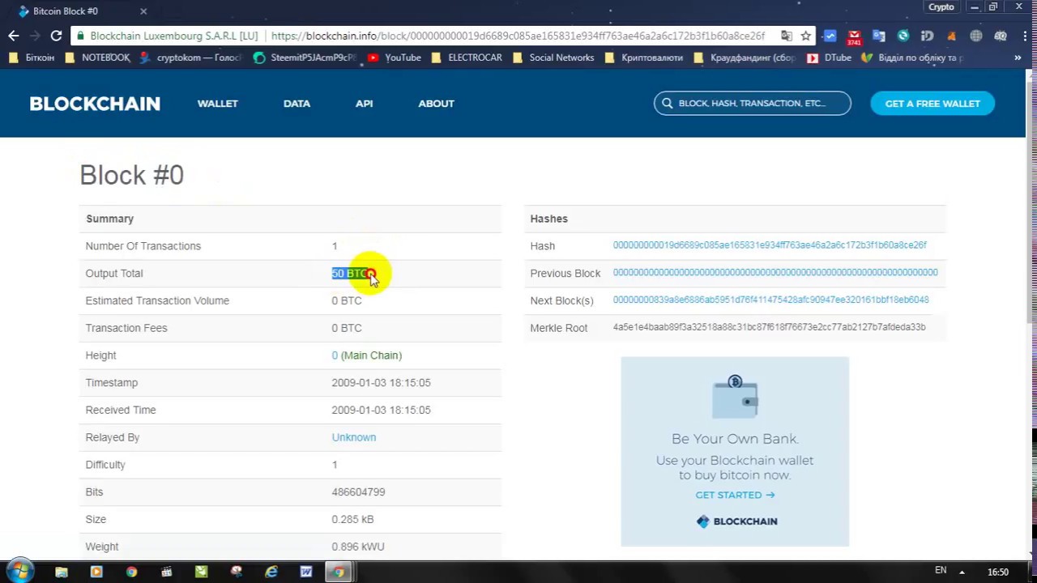The height and width of the screenshot is (583, 1037).
Task: Open the Height 0 link
Action: (x=335, y=355)
